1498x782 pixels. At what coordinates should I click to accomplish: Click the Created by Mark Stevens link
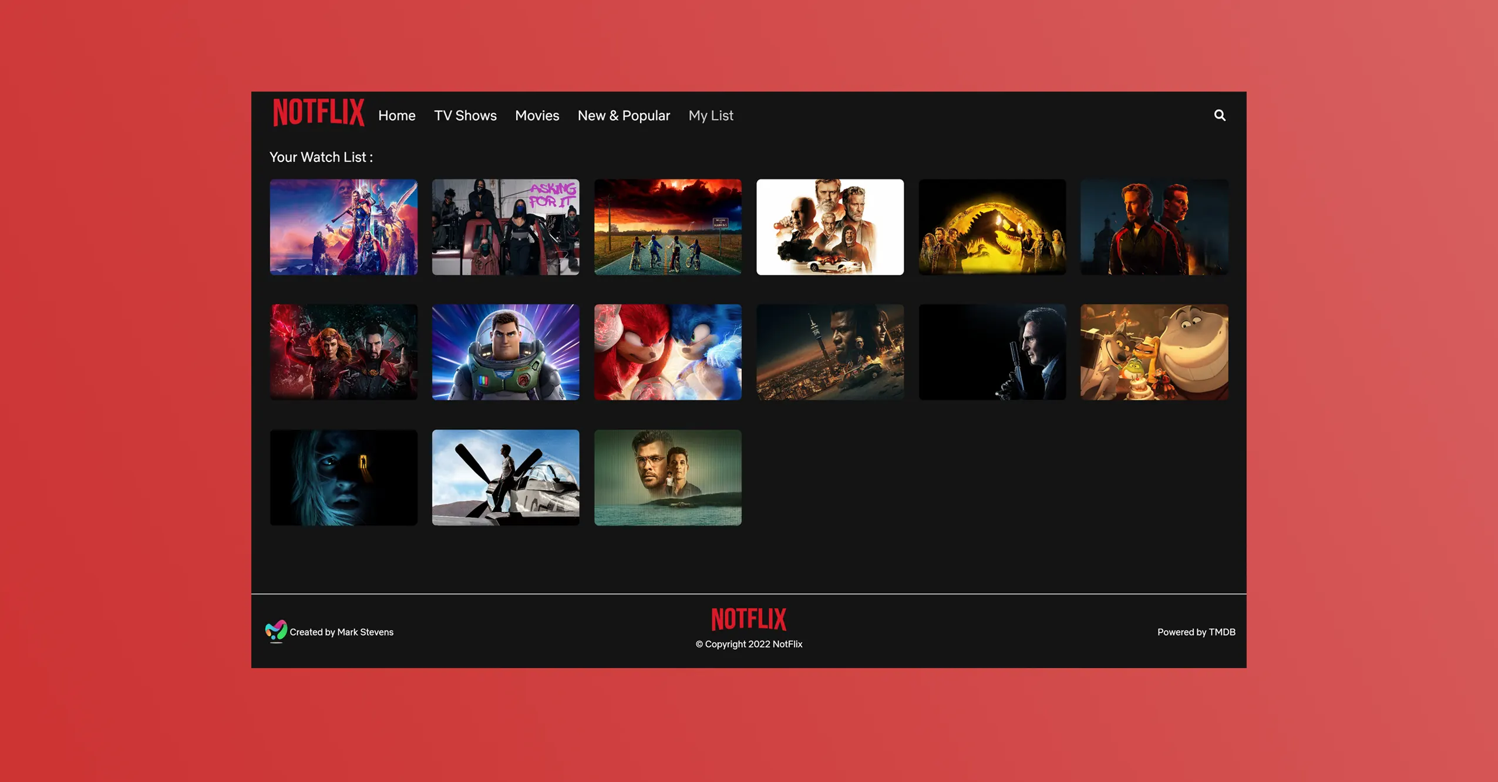[341, 632]
